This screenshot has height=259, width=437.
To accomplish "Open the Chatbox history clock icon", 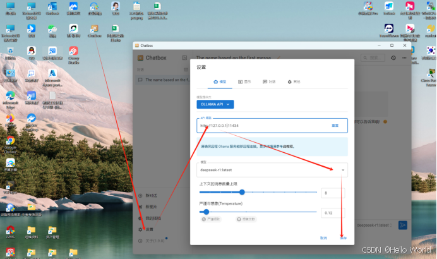I will pos(393,57).
